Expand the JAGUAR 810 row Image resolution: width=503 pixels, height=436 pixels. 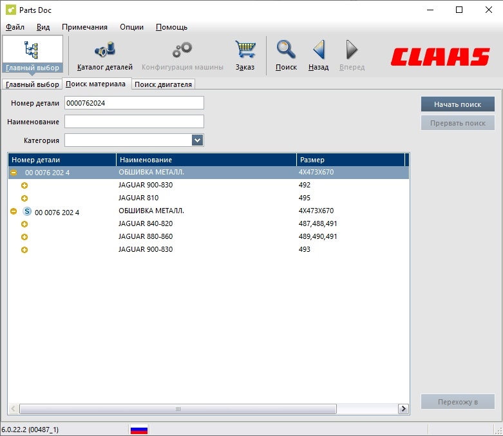(24, 198)
